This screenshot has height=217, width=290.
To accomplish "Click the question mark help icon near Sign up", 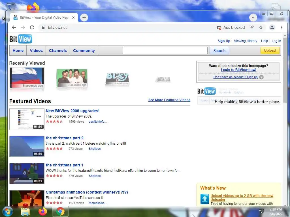I will point(261,77).
